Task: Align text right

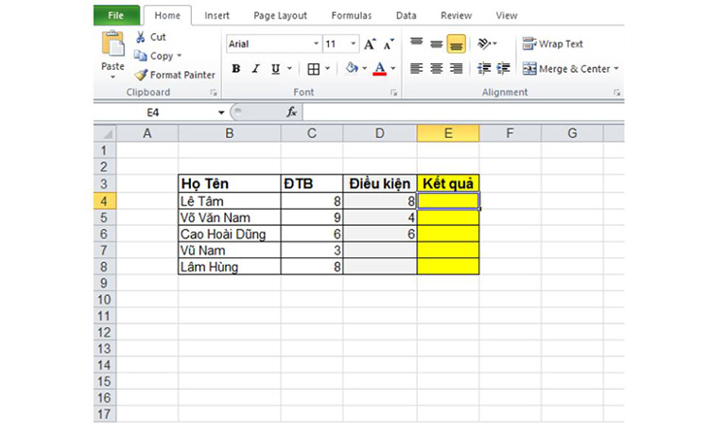Action: coord(457,69)
